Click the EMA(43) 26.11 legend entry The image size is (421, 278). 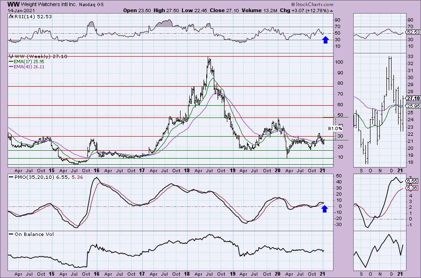click(29, 66)
